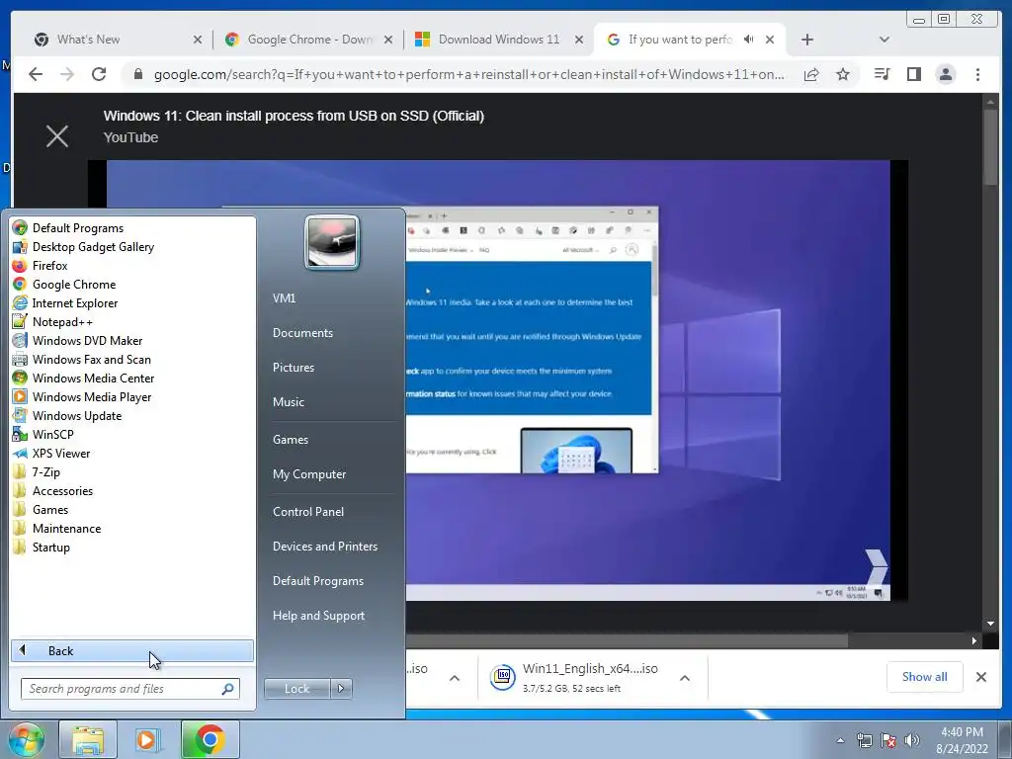Switch to the Google Chrome - Download tab
Viewport: 1012px width, 759px height.
point(306,40)
